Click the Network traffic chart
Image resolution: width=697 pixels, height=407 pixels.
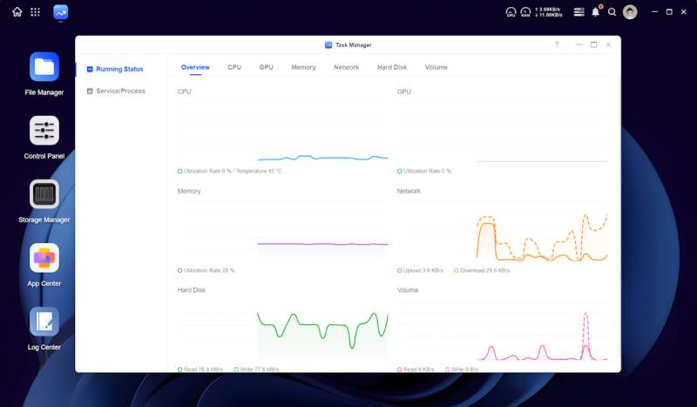click(x=503, y=231)
